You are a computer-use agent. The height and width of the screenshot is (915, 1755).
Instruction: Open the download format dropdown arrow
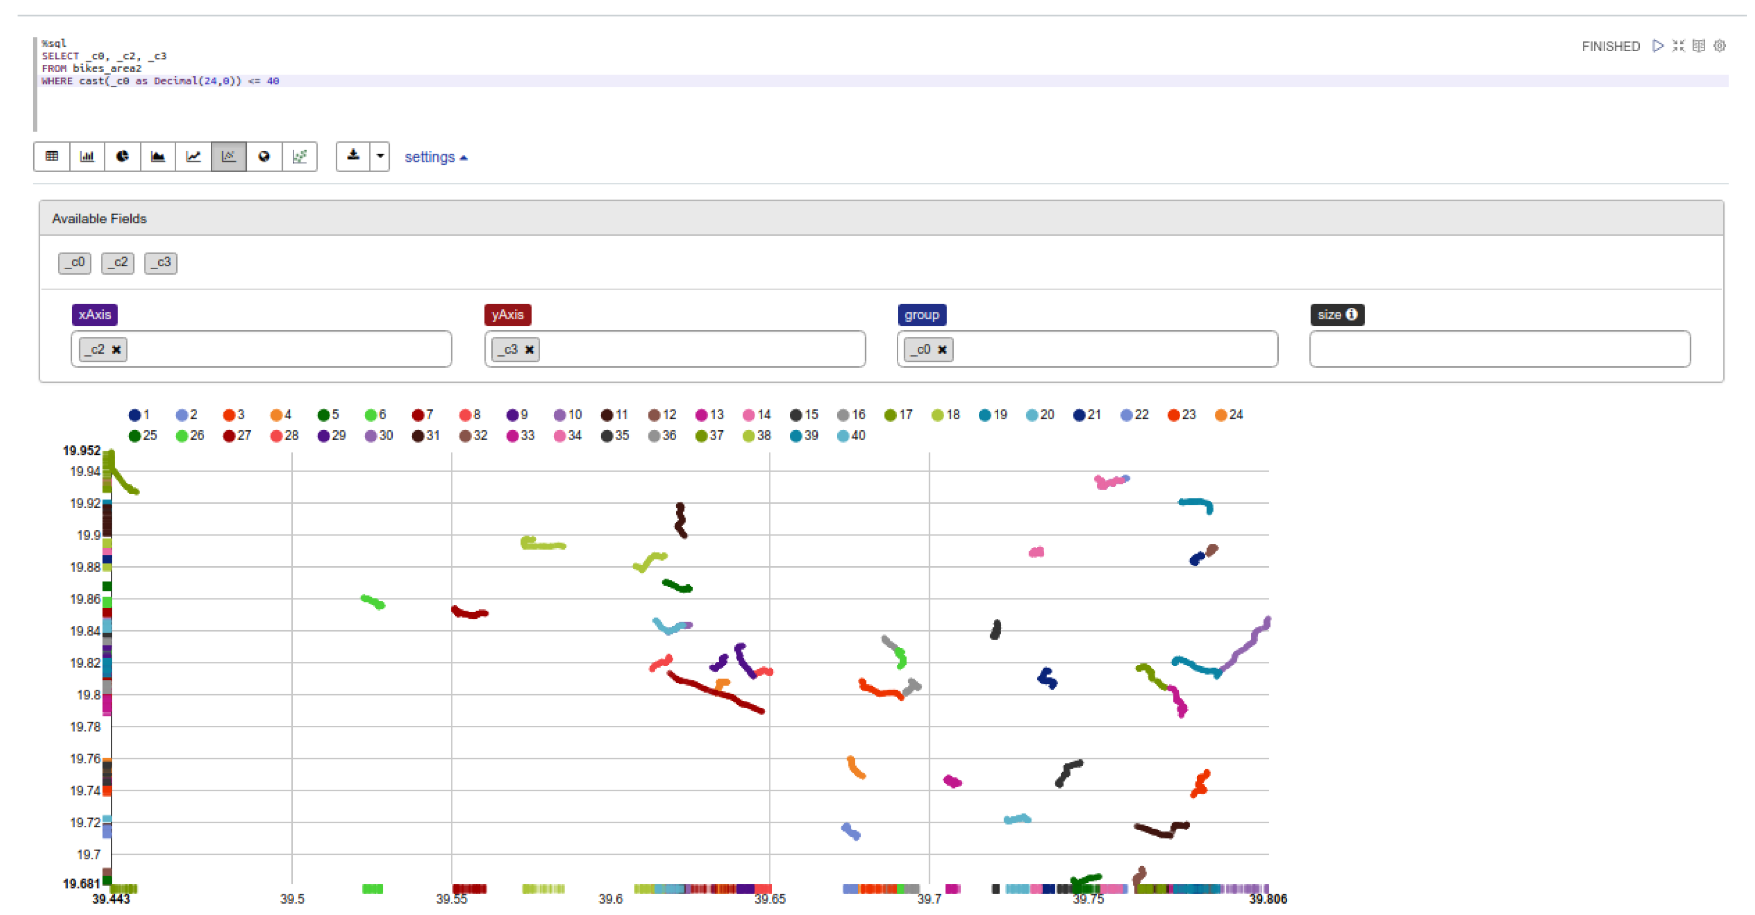[x=380, y=157]
